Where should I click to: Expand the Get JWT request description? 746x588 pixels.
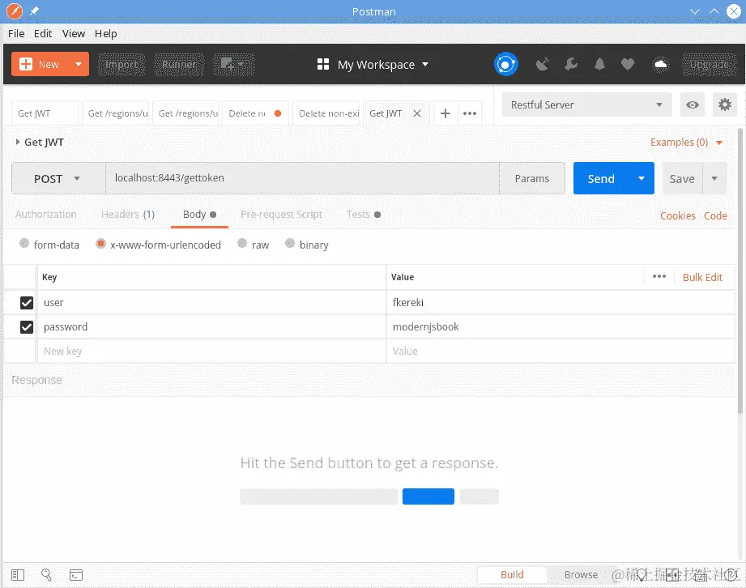[18, 142]
